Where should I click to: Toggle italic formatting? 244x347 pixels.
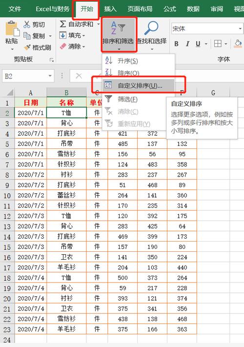click(x=187, y=44)
